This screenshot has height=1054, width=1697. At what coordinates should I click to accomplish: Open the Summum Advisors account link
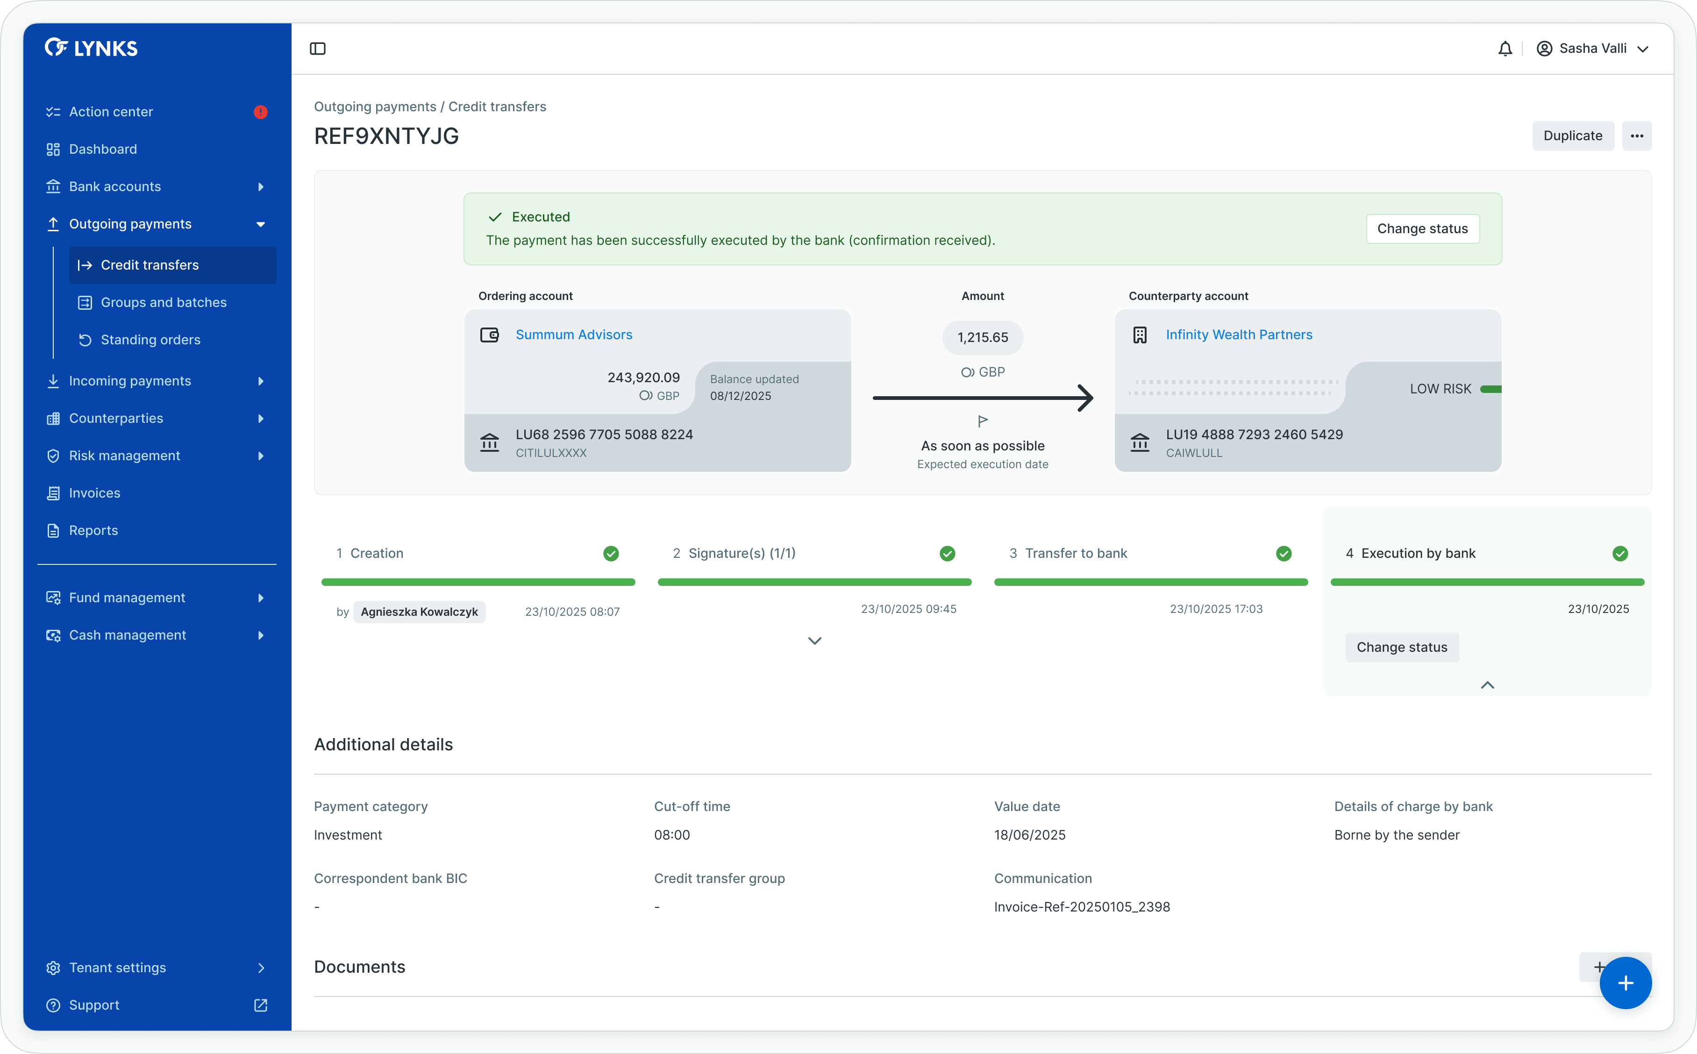point(574,335)
